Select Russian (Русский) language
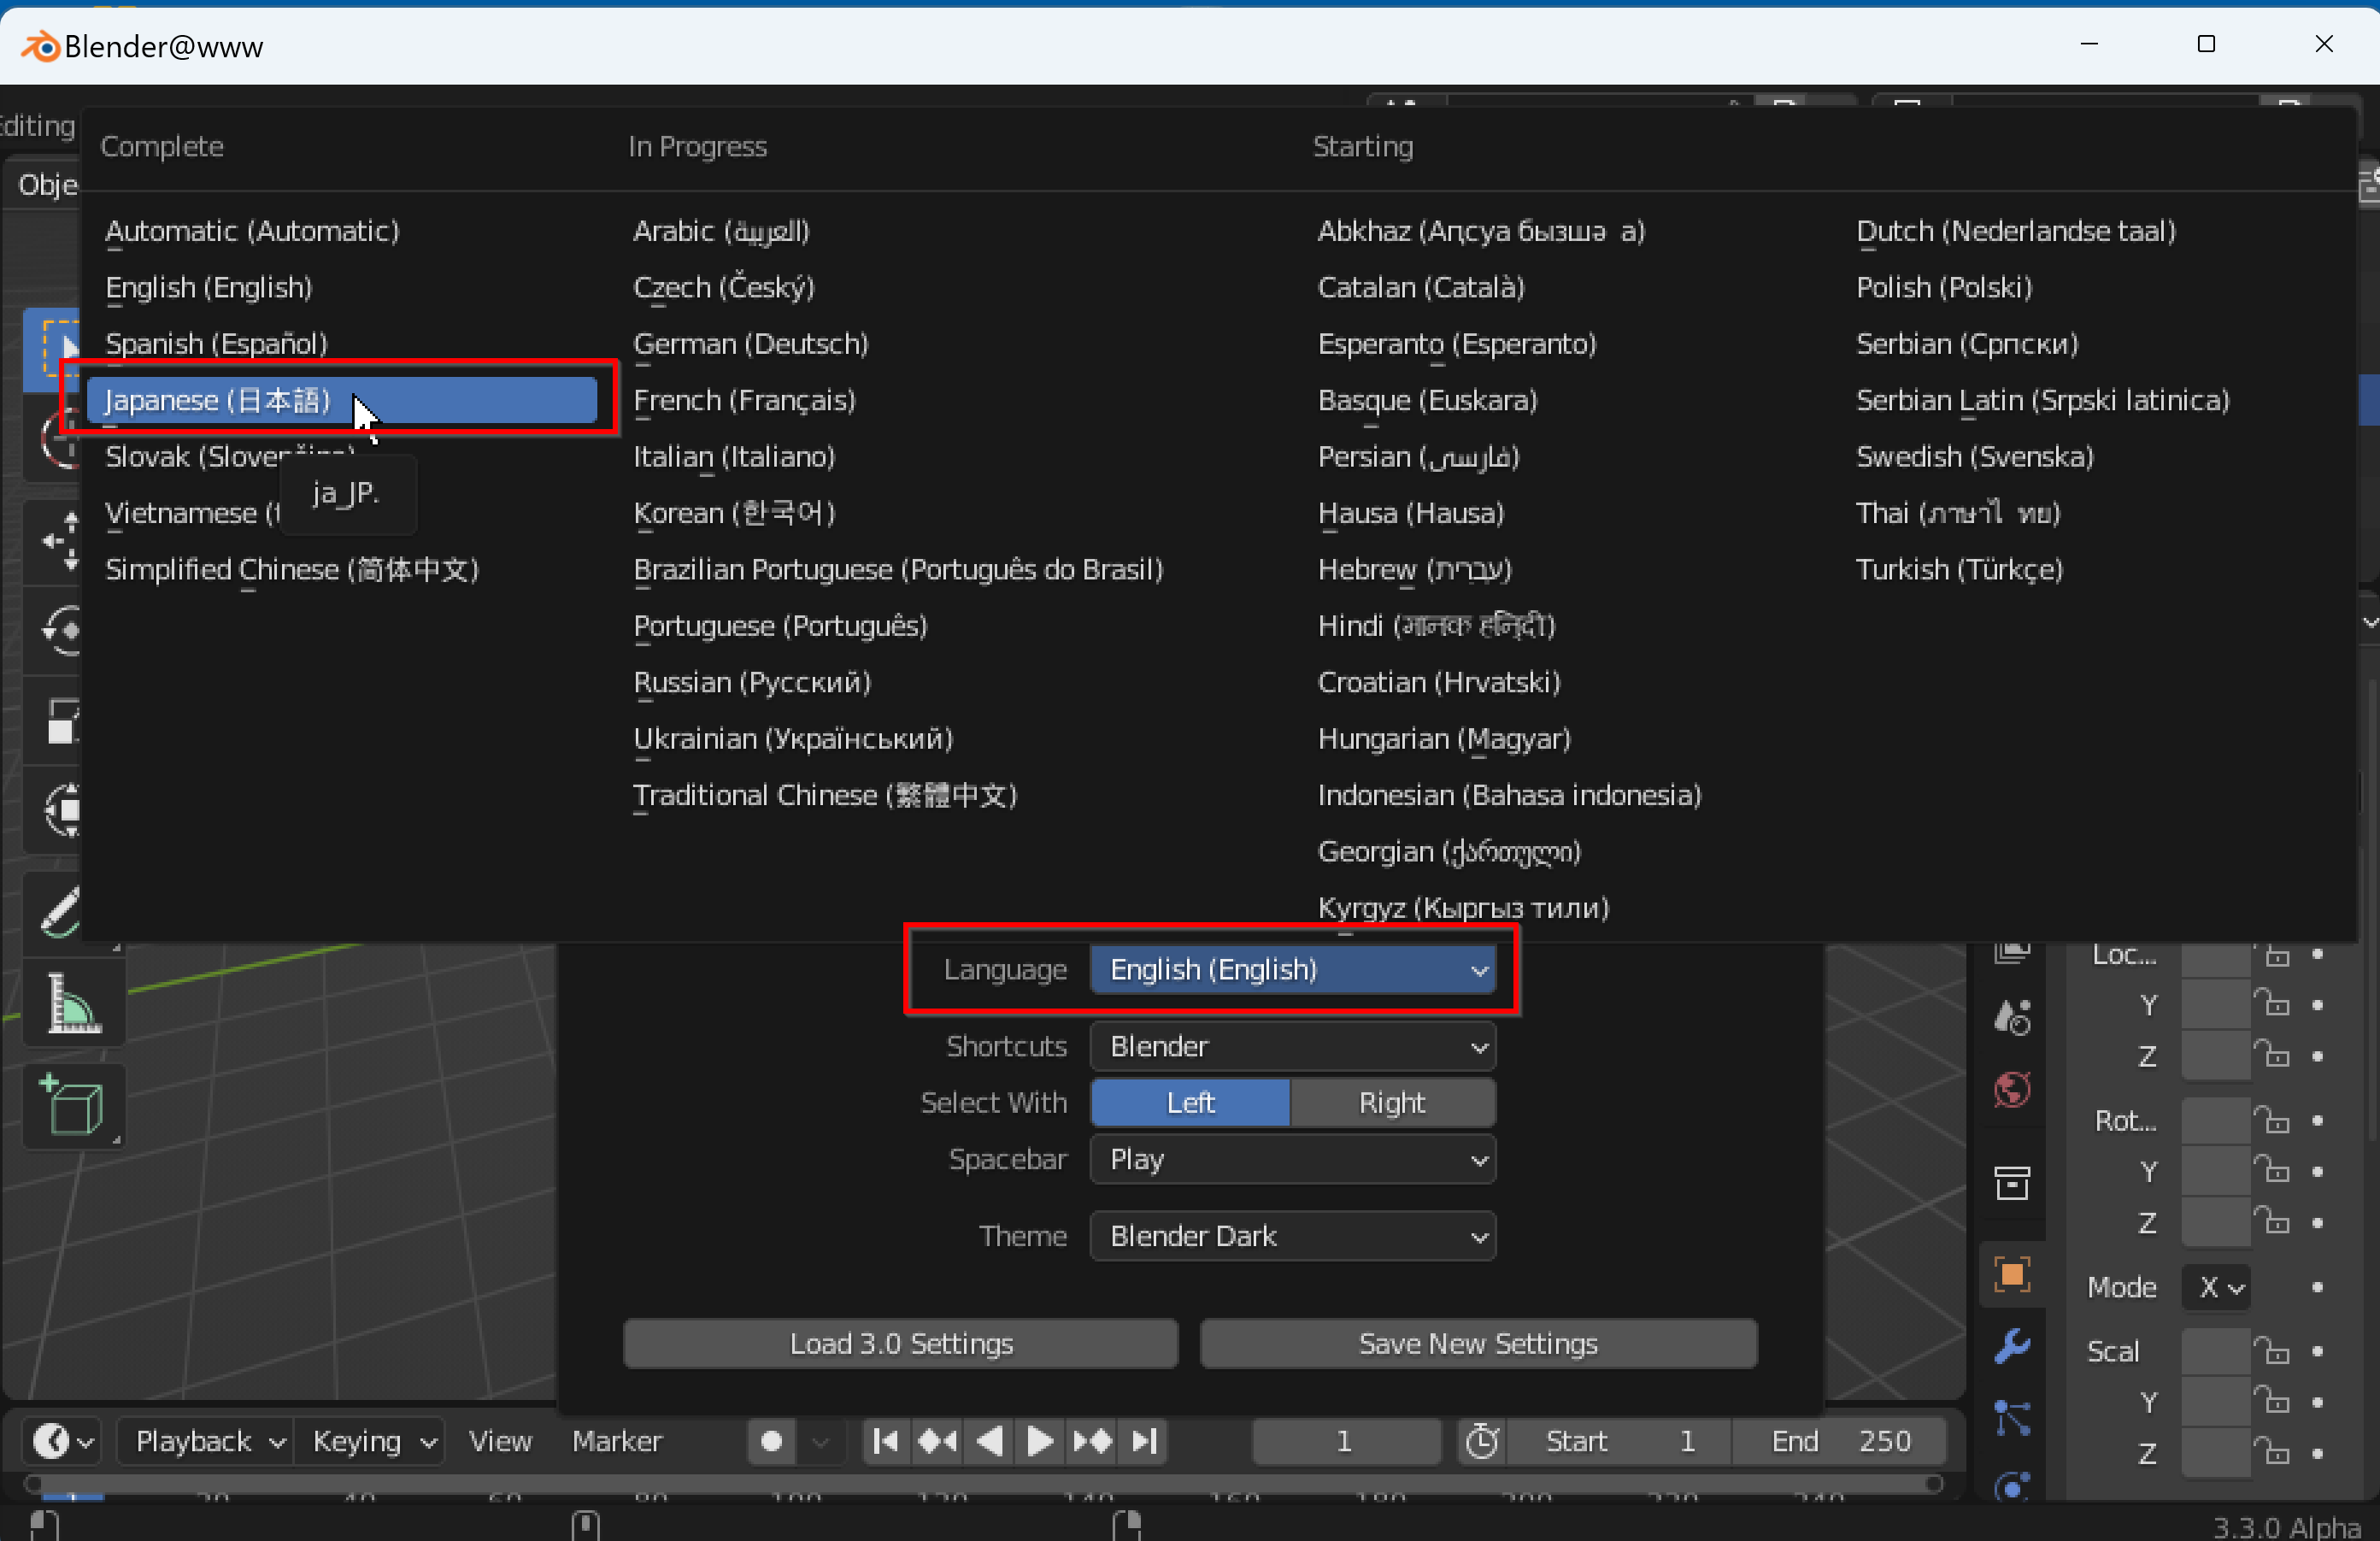 (x=752, y=682)
